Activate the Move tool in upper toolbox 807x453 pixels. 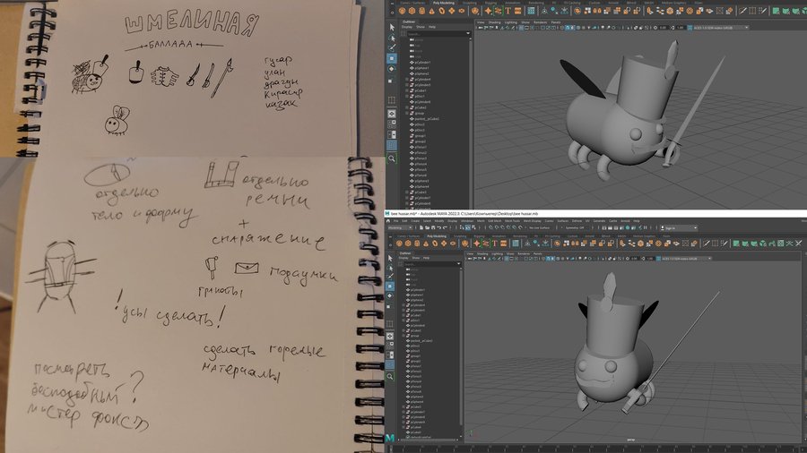click(x=392, y=58)
